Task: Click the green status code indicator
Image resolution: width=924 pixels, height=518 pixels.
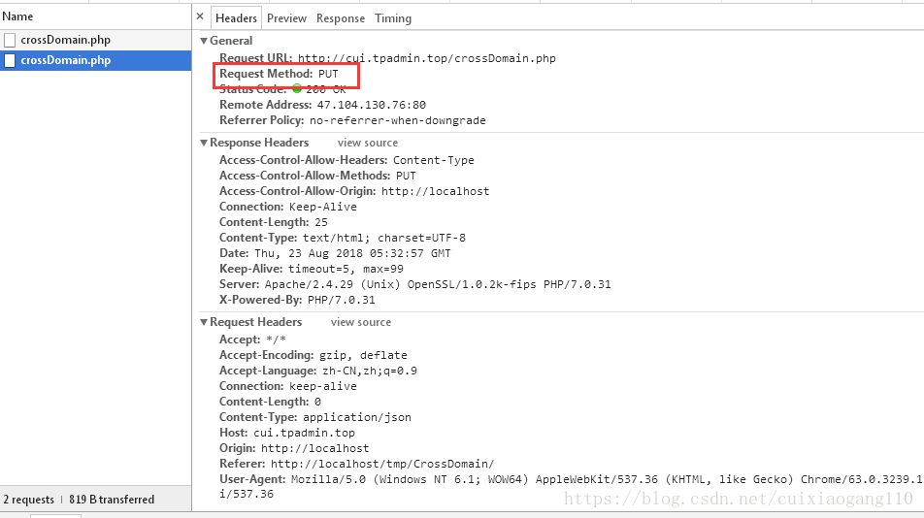Action: tap(297, 89)
